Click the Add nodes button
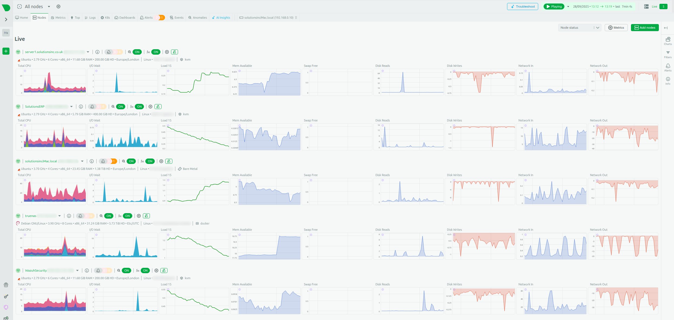Viewport: 674px width, 320px height. pyautogui.click(x=645, y=28)
